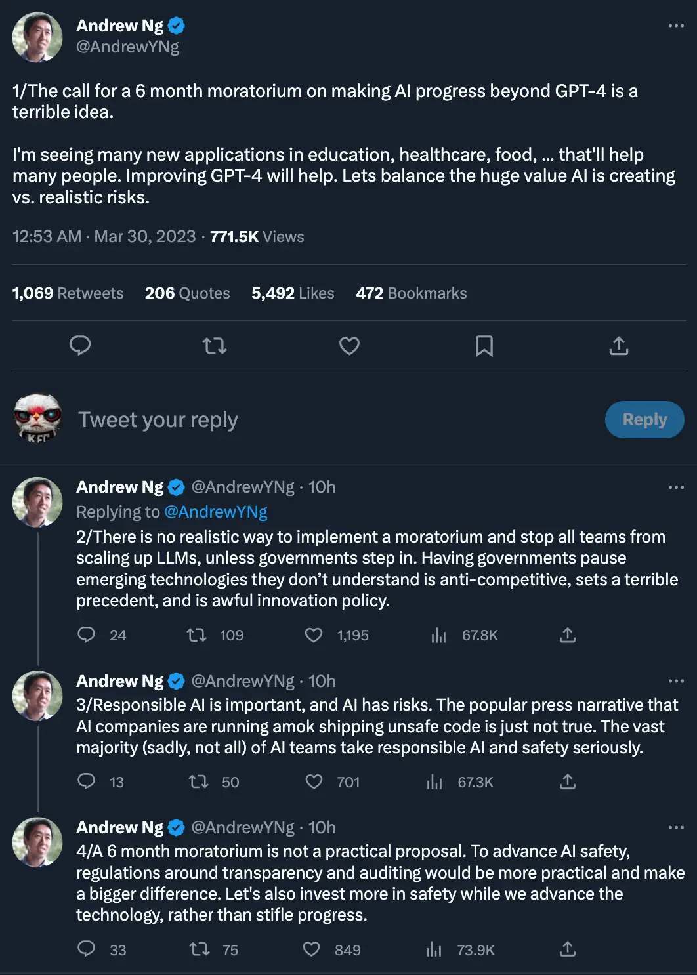
Task: Share the 2/ reply tweet
Action: point(568,635)
